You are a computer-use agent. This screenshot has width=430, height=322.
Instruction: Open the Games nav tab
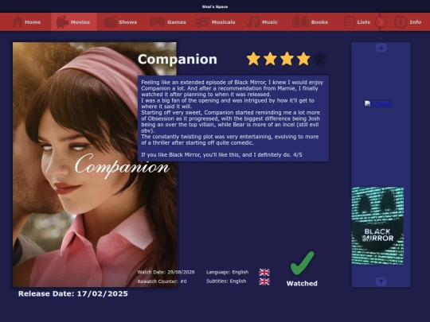(167, 22)
